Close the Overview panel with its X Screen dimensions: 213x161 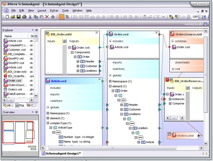(x=36, y=112)
